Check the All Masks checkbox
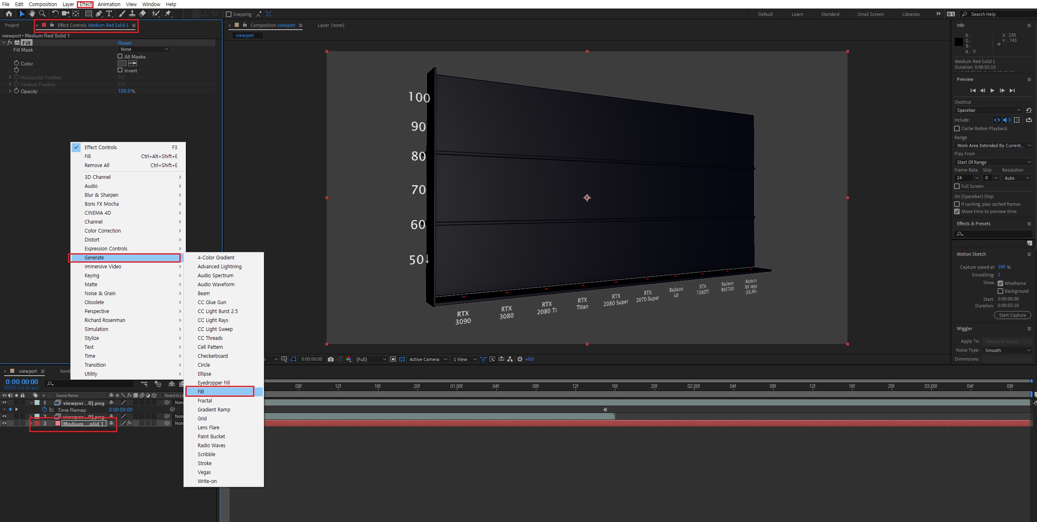The image size is (1037, 522). (x=120, y=57)
